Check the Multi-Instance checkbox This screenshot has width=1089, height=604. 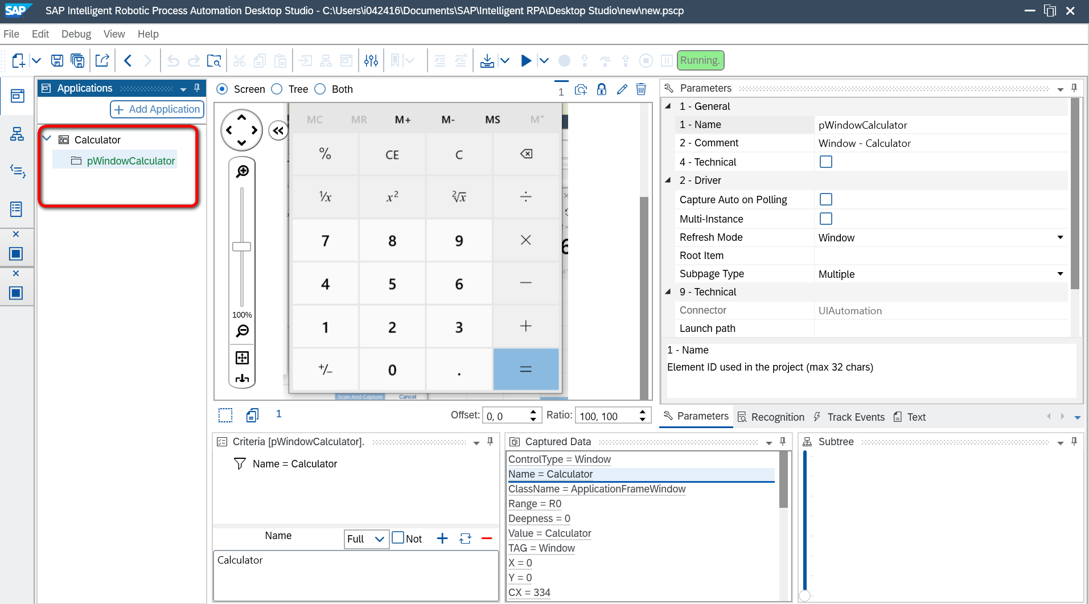tap(826, 219)
